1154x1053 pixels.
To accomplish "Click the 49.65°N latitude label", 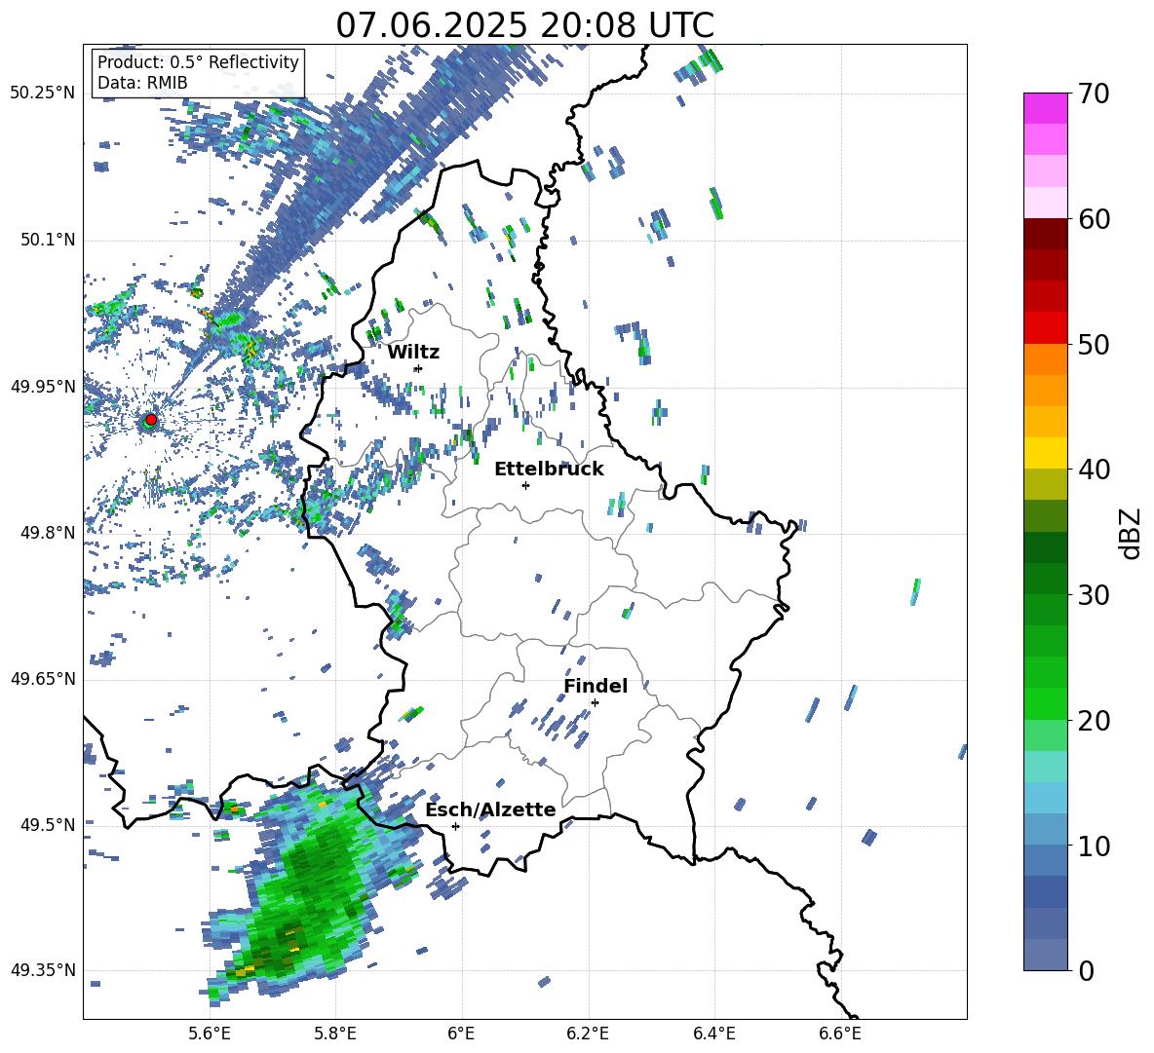I will [x=43, y=679].
